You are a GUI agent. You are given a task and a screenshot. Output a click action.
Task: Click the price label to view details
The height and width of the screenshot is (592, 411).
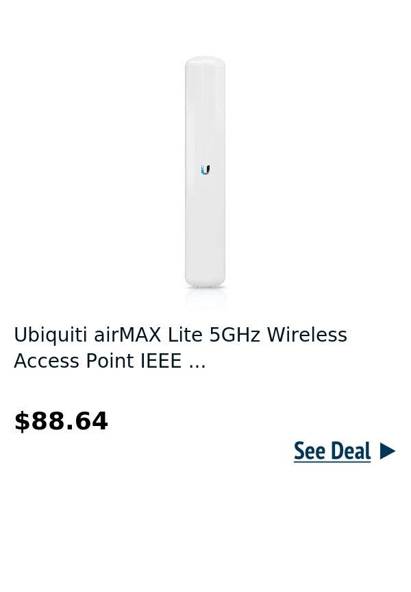pos(61,421)
